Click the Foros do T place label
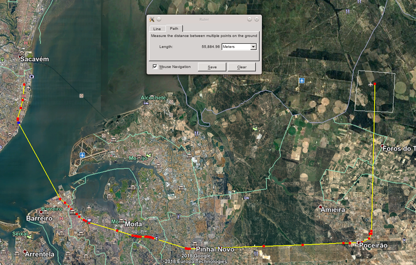416x265 pixels. pyautogui.click(x=399, y=149)
